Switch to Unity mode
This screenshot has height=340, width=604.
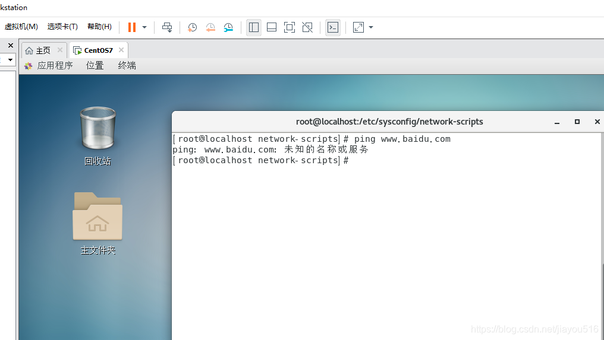pos(307,27)
